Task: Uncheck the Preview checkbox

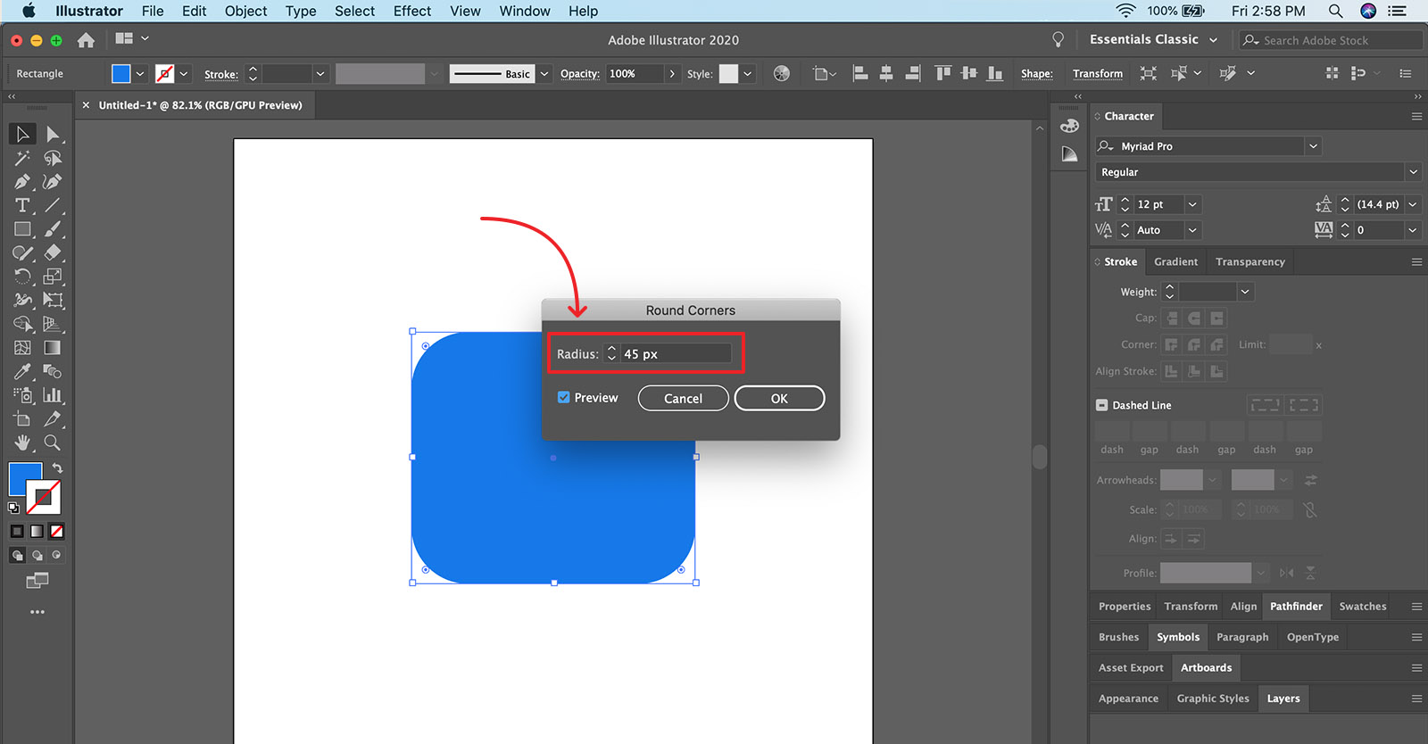Action: (x=564, y=398)
